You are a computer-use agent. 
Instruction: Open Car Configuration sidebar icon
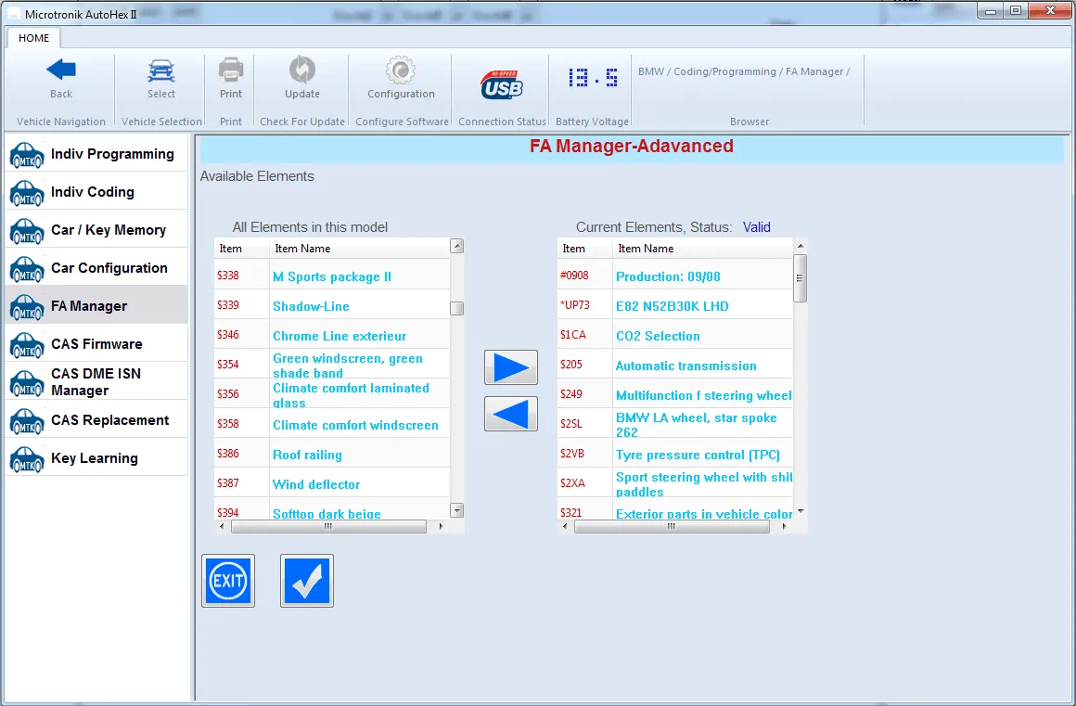pos(27,270)
